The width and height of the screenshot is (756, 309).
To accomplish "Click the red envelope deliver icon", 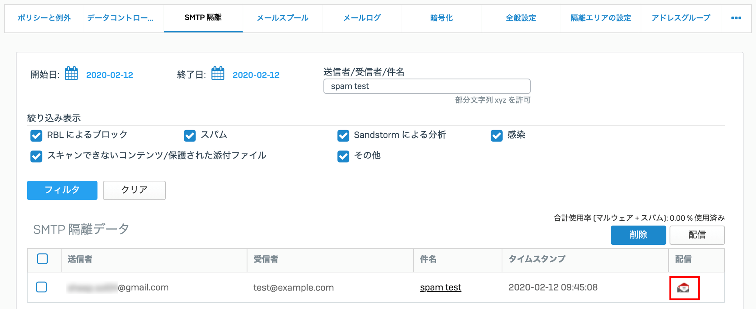I will pos(683,288).
